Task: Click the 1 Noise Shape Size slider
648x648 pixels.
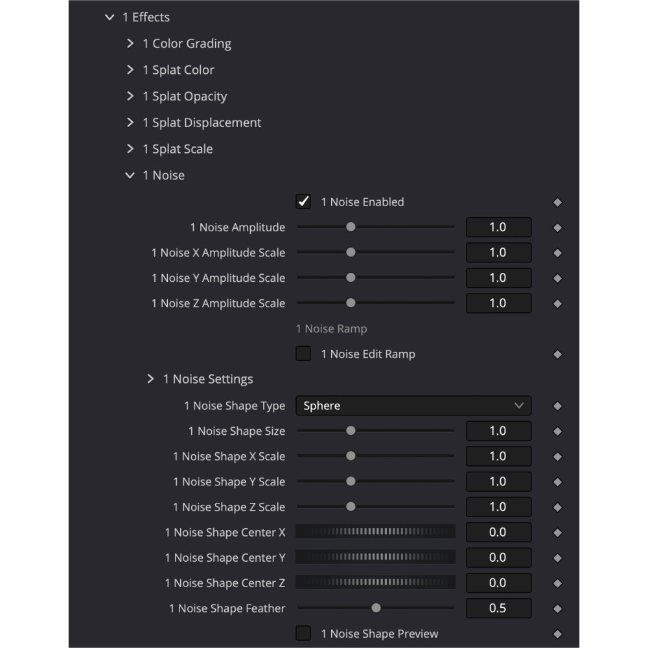Action: pos(375,431)
